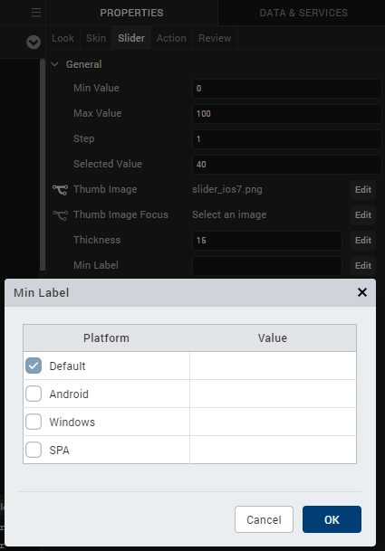Uncheck the Default platform checkbox

(x=34, y=366)
